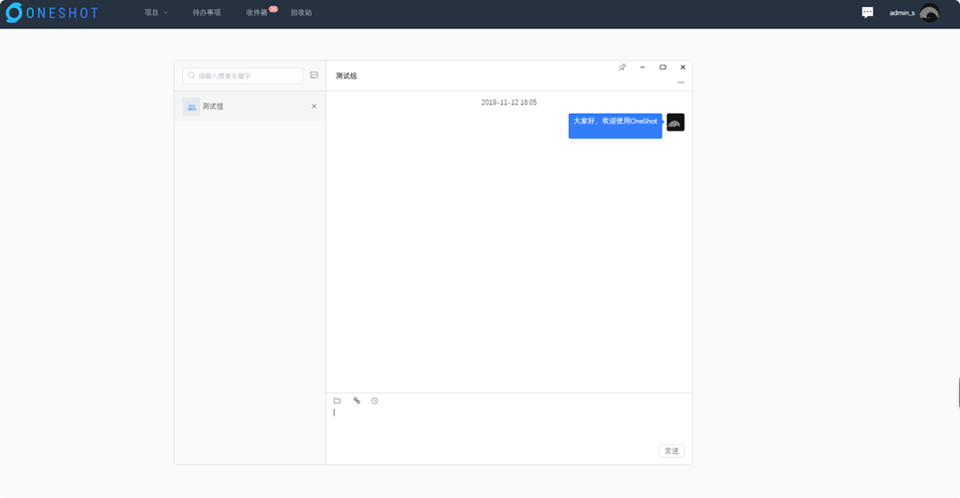Open the chat messages icon in header

868,12
